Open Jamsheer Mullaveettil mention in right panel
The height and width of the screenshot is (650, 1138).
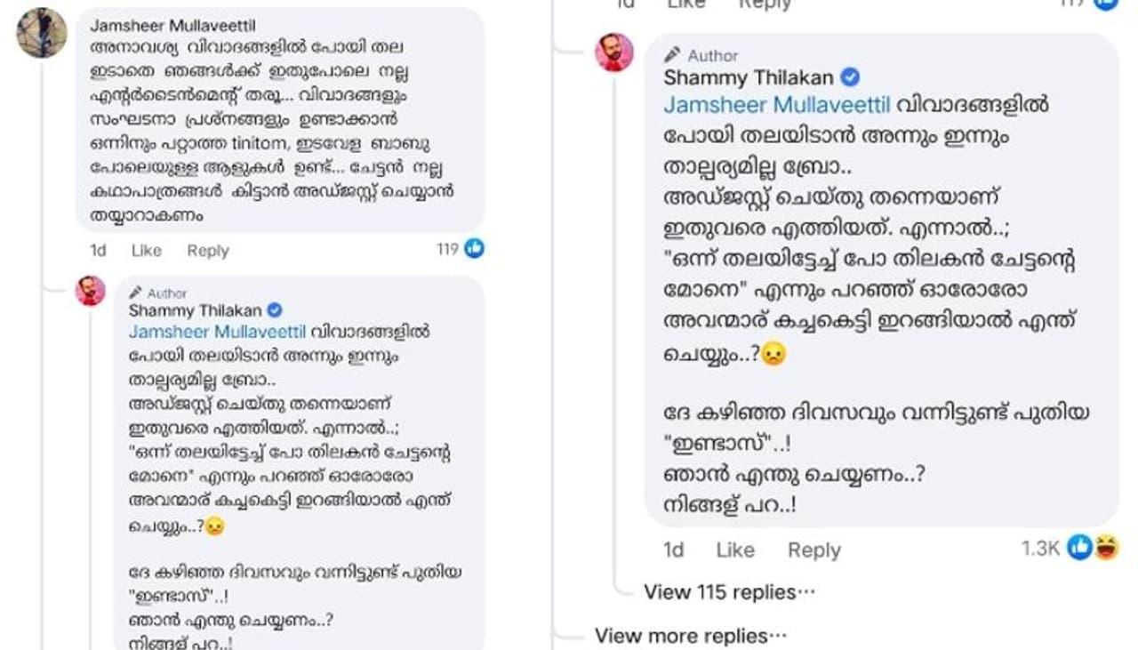pyautogui.click(x=776, y=105)
